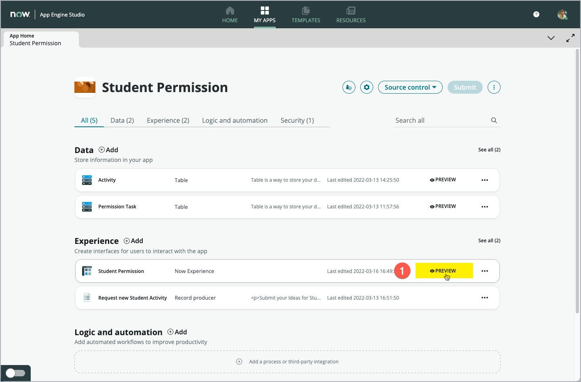
Task: Open the Permission Task table name
Action: coord(117,207)
